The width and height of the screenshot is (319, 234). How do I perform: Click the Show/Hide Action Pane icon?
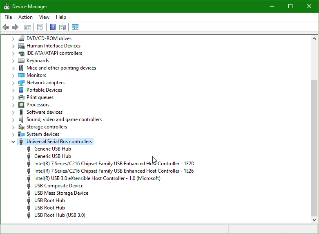click(62, 27)
